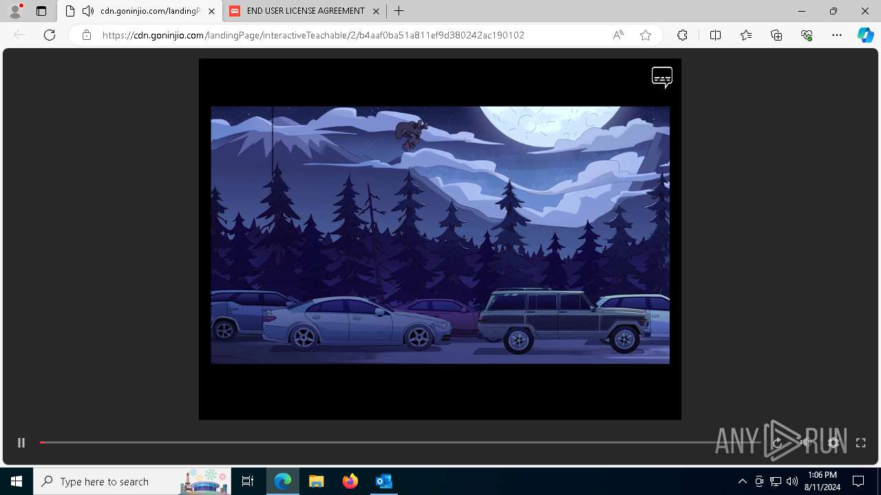Focus the address bar URL
The width and height of the screenshot is (881, 495).
(313, 35)
